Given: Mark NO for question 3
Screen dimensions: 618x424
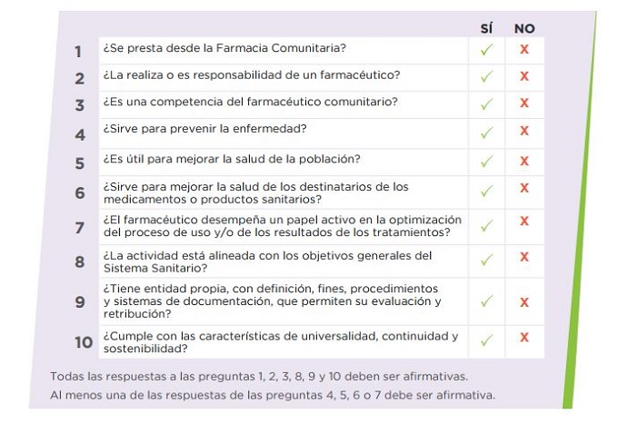Looking at the screenshot, I should click(x=524, y=104).
